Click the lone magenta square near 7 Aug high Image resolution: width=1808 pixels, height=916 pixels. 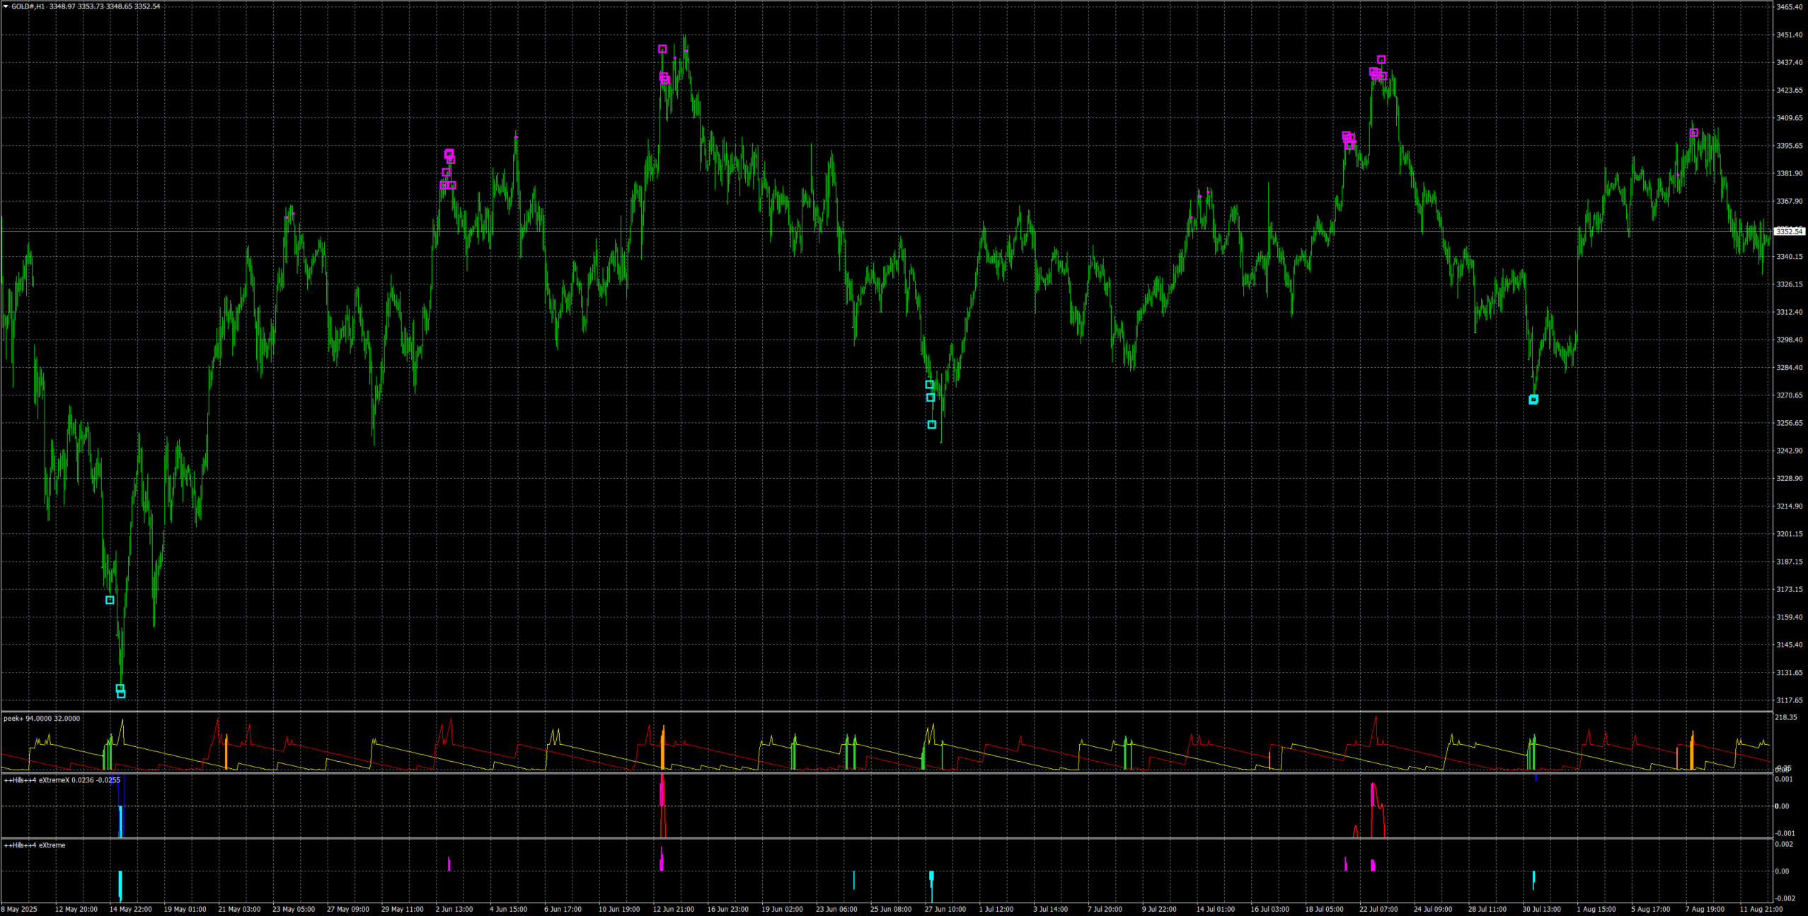(1693, 133)
